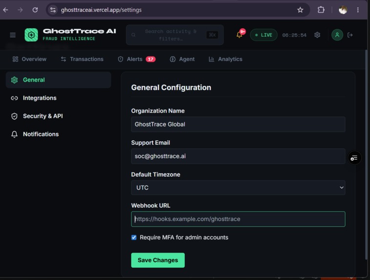
Task: Open notifications bell with 9+ badge
Action: pyautogui.click(x=239, y=35)
